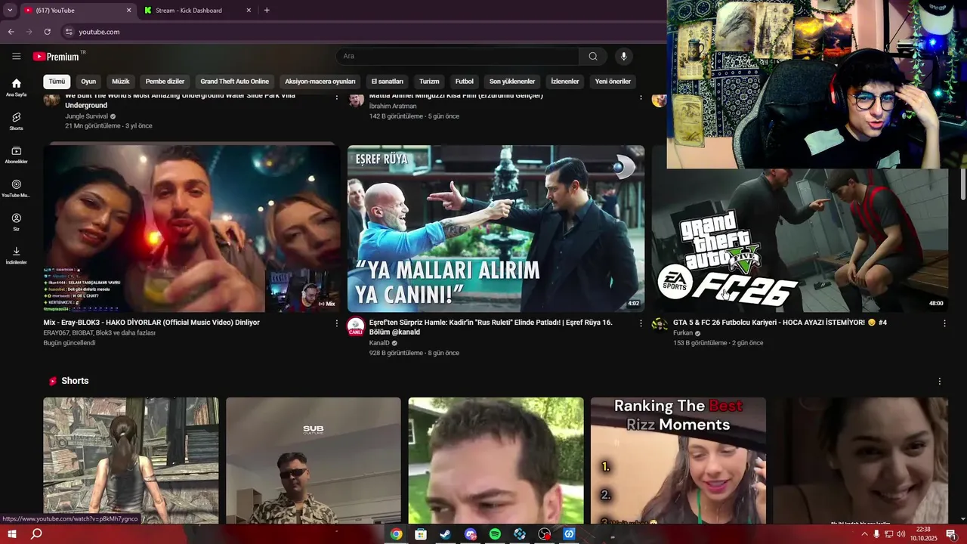Screen dimensions: 967x544
Task: Open the Windows Start button
Action: [x=12, y=534]
